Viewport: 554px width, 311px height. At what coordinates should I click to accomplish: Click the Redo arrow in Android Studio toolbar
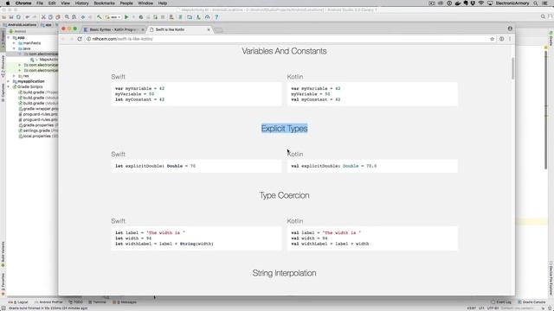[x=35, y=17]
